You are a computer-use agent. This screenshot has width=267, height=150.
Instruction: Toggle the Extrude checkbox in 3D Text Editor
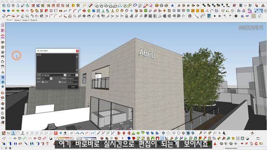click(60, 82)
